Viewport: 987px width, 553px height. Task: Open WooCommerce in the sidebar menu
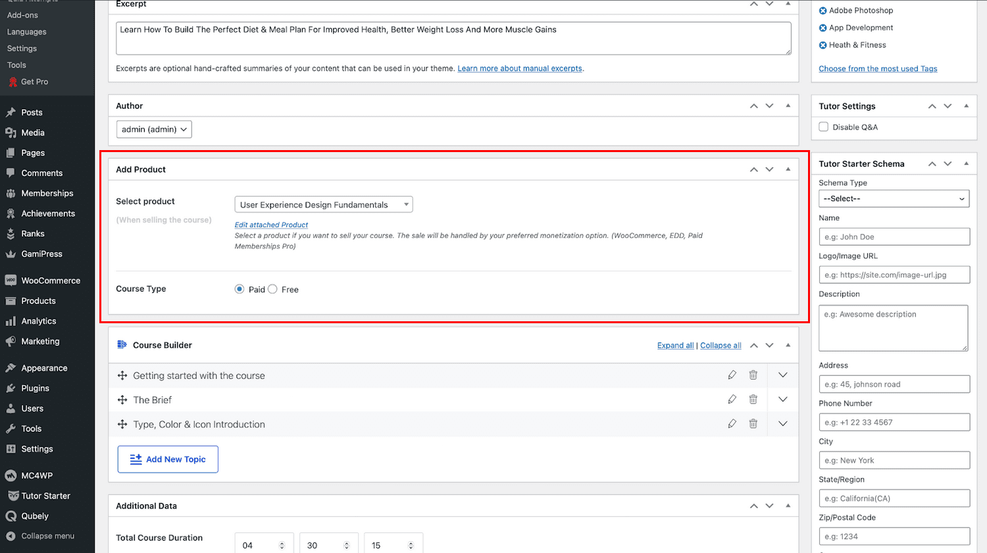pos(51,280)
